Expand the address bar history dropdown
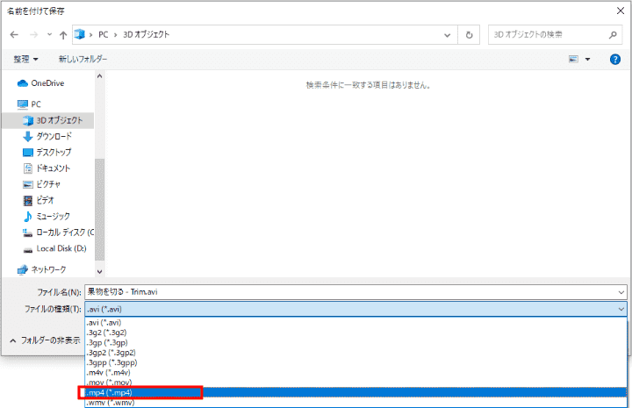 pyautogui.click(x=447, y=35)
